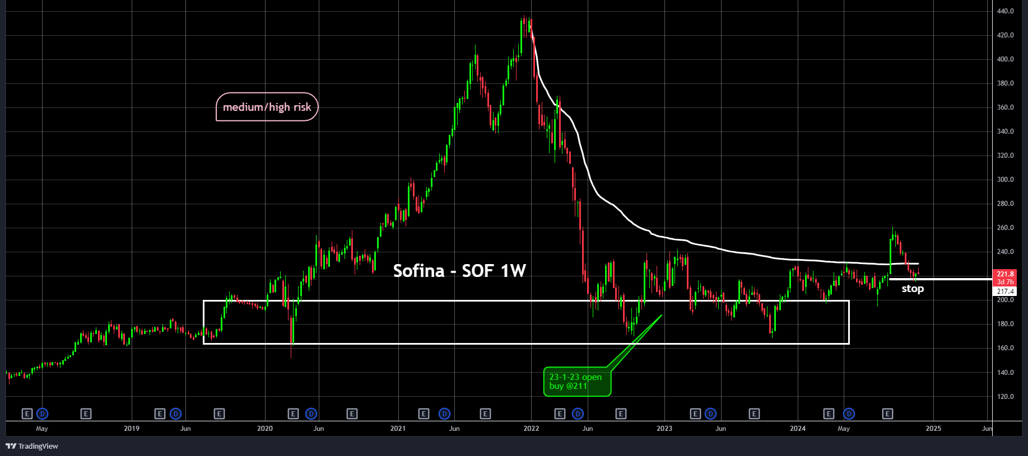This screenshot has height=456, width=1028.
Task: Click earnings marker beside the Jun 2019 dividend
Action: point(160,414)
